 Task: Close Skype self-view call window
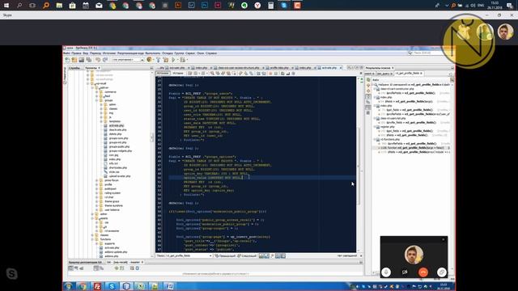[444, 239]
